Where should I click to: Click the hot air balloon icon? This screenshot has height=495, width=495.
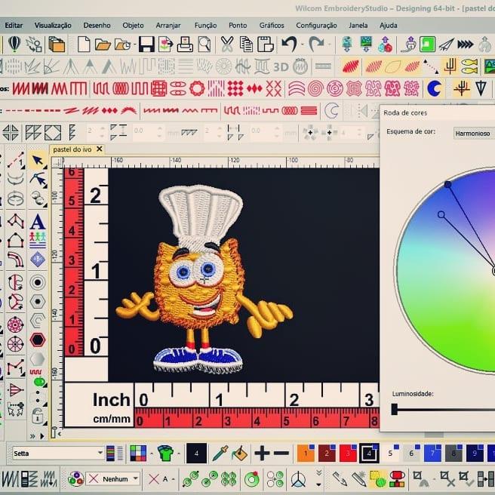pyautogui.click(x=14, y=44)
